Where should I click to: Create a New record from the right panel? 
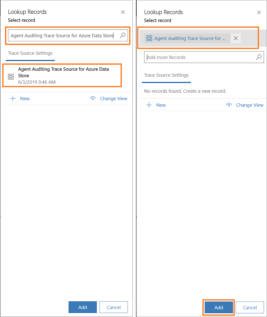click(161, 105)
